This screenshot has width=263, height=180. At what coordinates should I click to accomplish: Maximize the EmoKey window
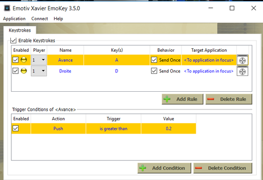(232, 8)
